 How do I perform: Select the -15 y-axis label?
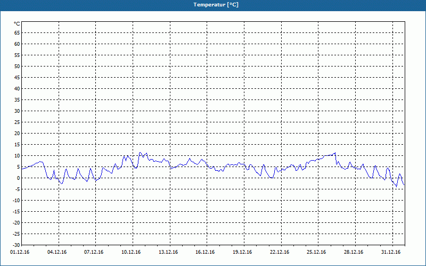tap(16, 211)
